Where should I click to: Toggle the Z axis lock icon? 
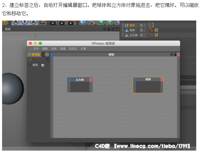[x=34, y=22]
